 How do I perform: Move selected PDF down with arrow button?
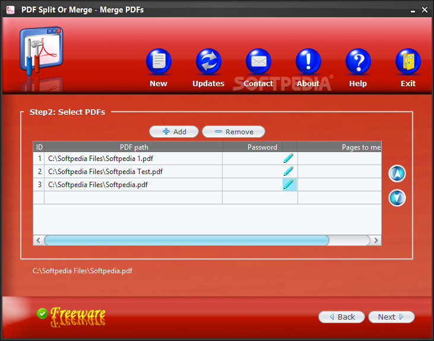[397, 198]
